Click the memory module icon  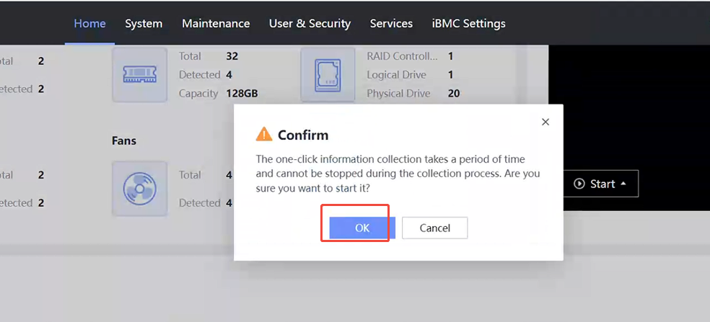point(139,74)
